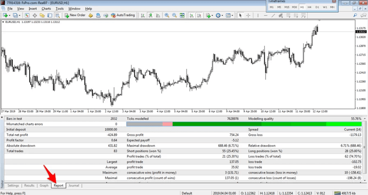
Task: Launch MetaEditor from the toolbar
Action: tap(90, 15)
